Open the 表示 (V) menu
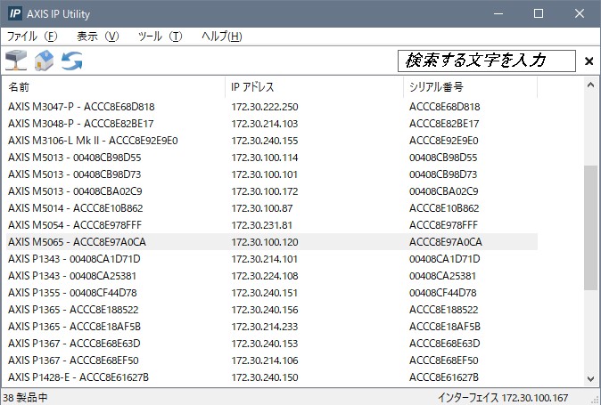 98,36
